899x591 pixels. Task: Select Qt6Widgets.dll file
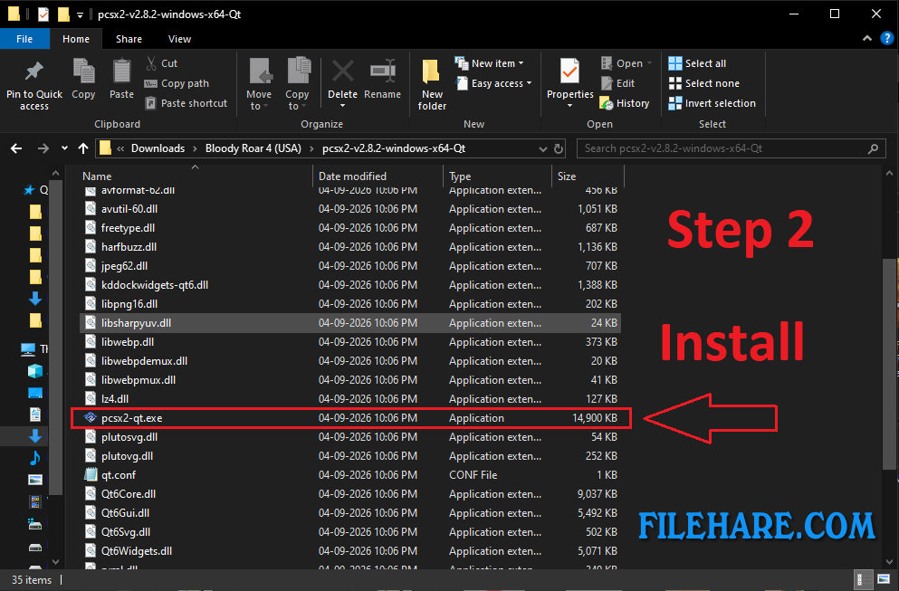[x=350, y=551]
